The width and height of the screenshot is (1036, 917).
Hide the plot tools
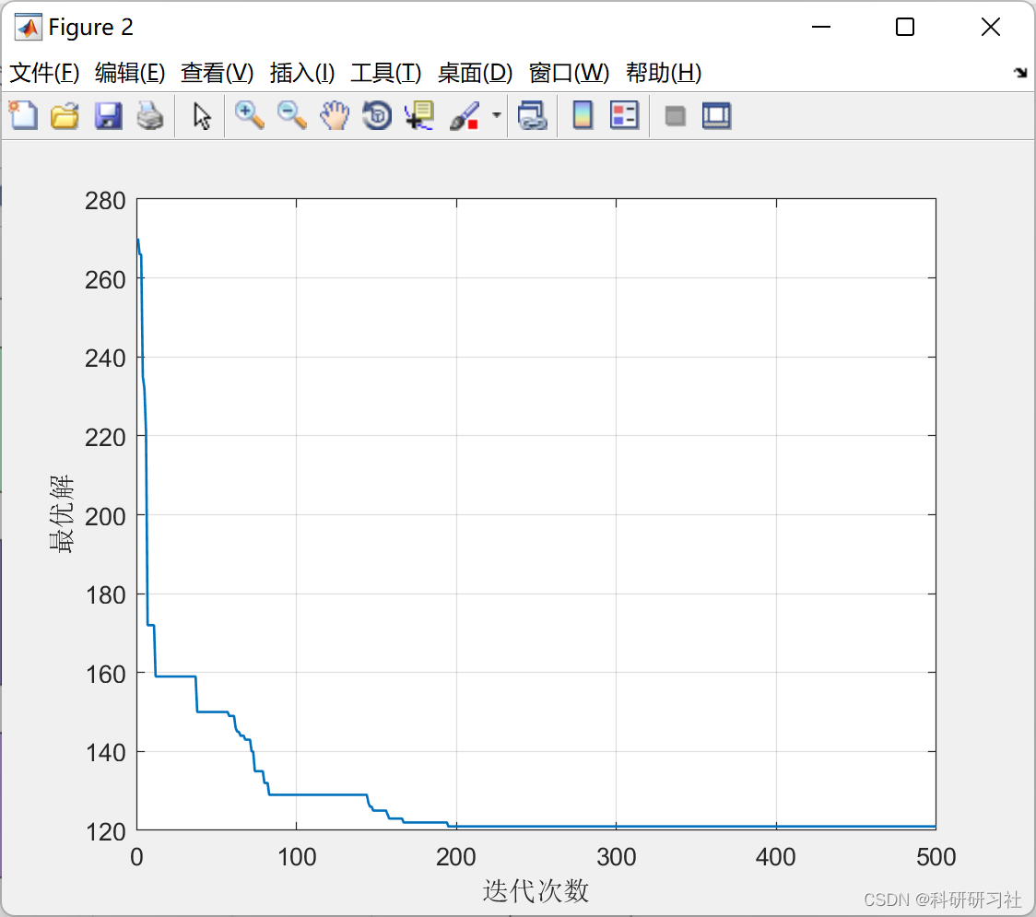(675, 116)
